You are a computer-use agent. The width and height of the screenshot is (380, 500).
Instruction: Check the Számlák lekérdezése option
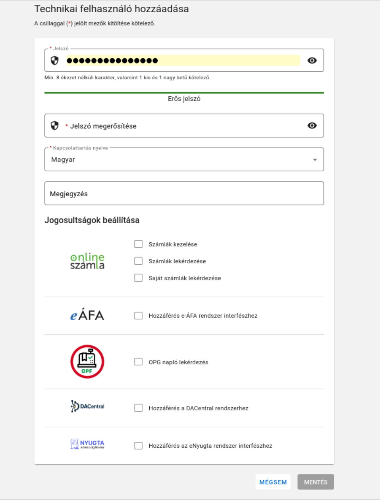coord(138,261)
